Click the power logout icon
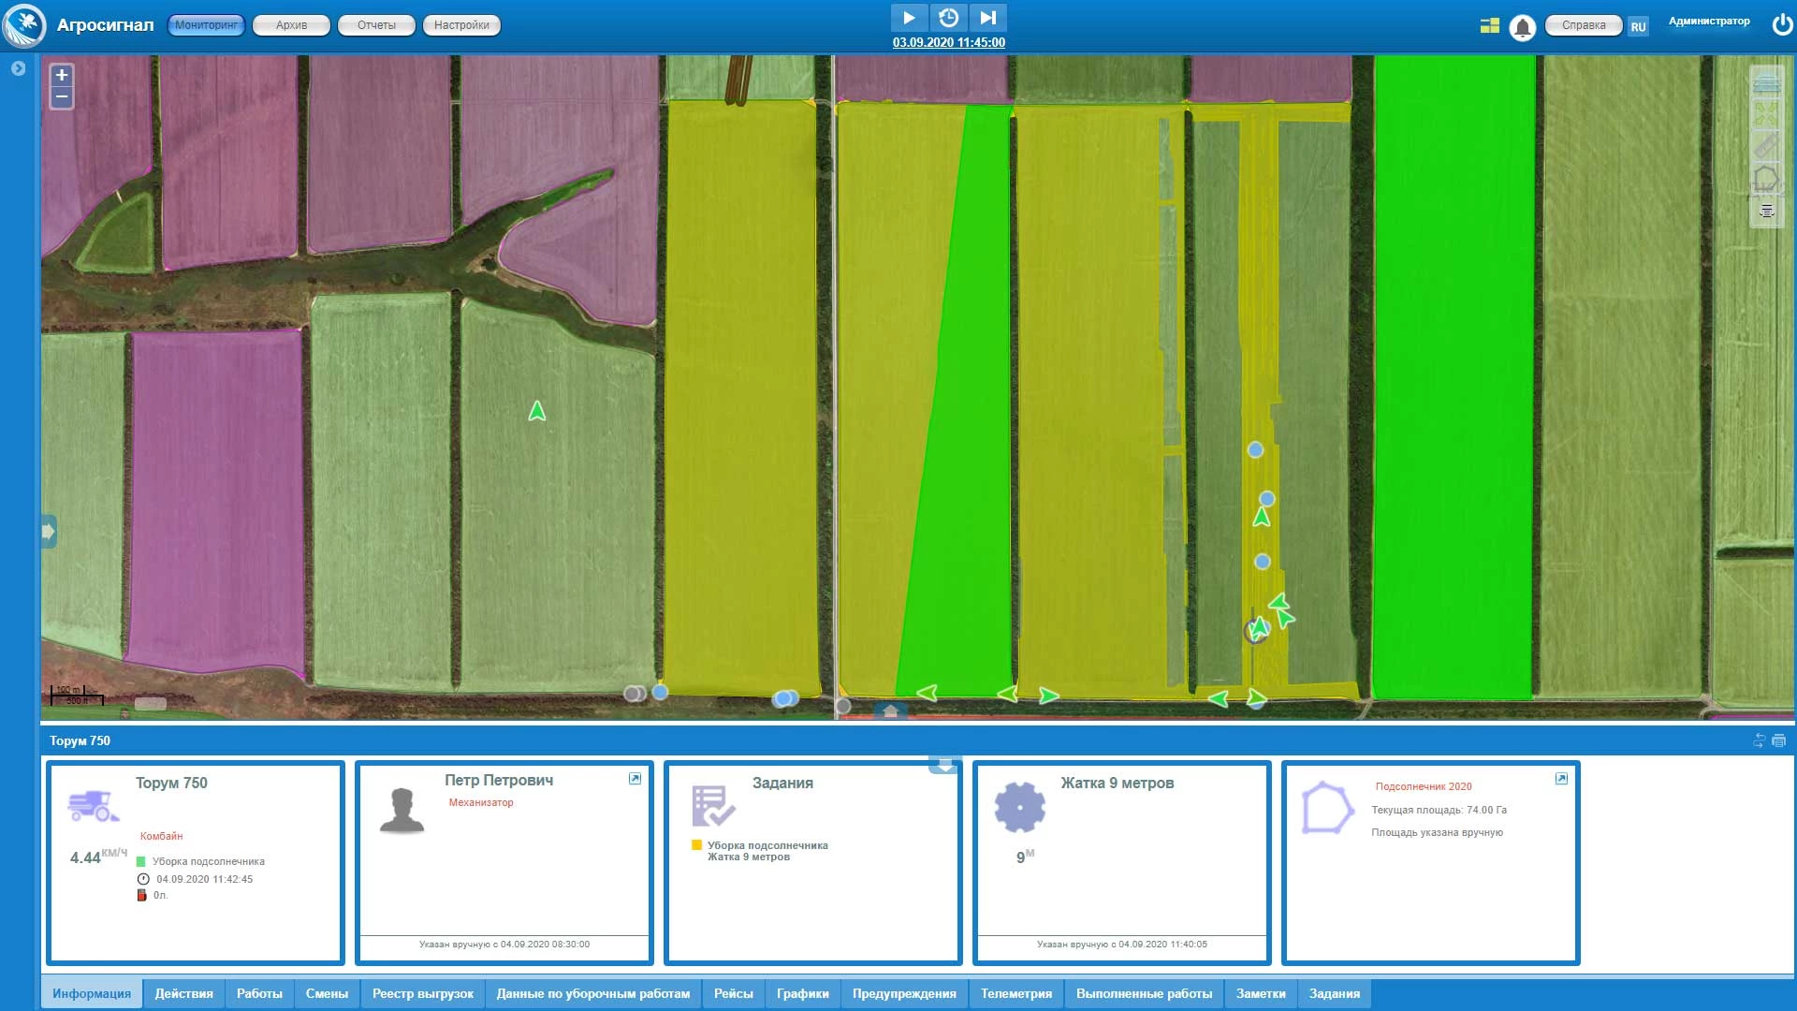The height and width of the screenshot is (1011, 1797). click(1782, 25)
